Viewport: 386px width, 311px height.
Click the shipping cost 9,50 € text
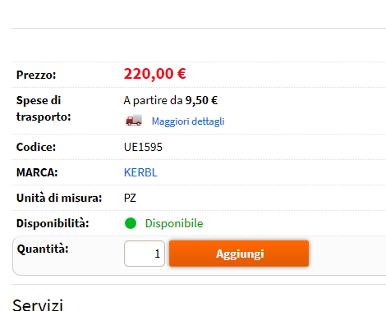tap(201, 100)
